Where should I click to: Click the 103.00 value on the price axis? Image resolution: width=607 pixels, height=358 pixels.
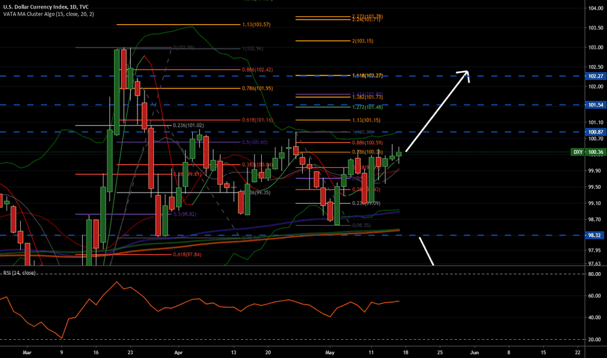point(596,48)
